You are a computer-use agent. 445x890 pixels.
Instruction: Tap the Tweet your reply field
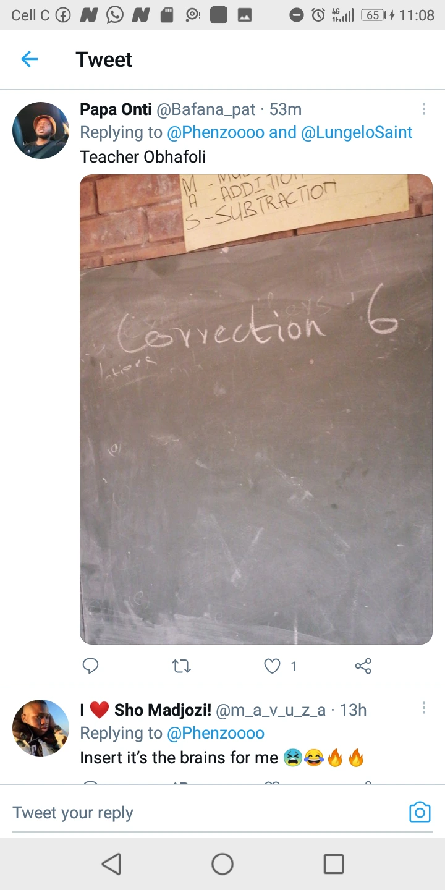click(207, 813)
